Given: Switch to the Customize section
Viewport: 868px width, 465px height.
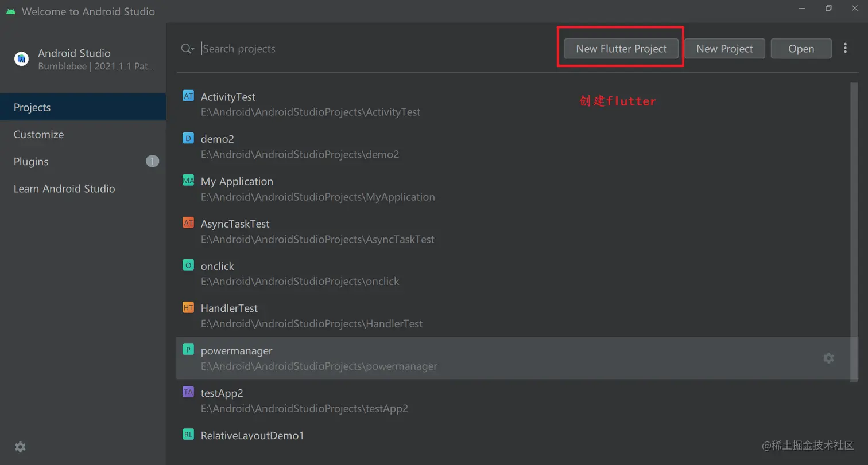Looking at the screenshot, I should [x=38, y=134].
